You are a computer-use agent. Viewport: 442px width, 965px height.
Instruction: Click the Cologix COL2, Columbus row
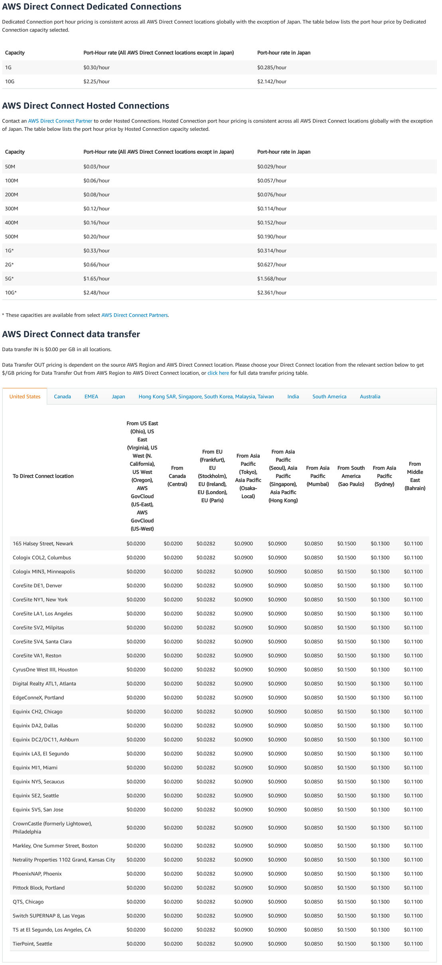point(220,557)
